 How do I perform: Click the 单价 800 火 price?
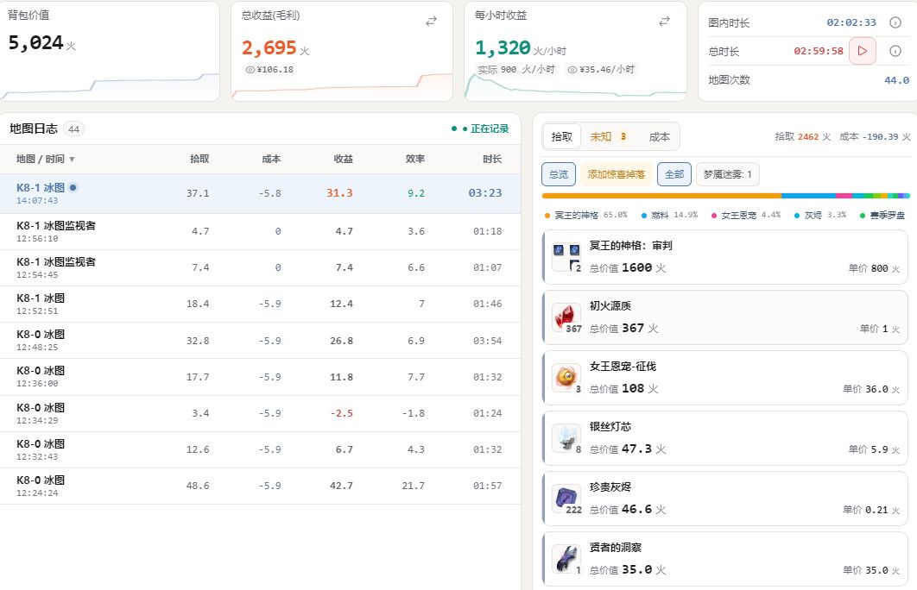point(875,268)
